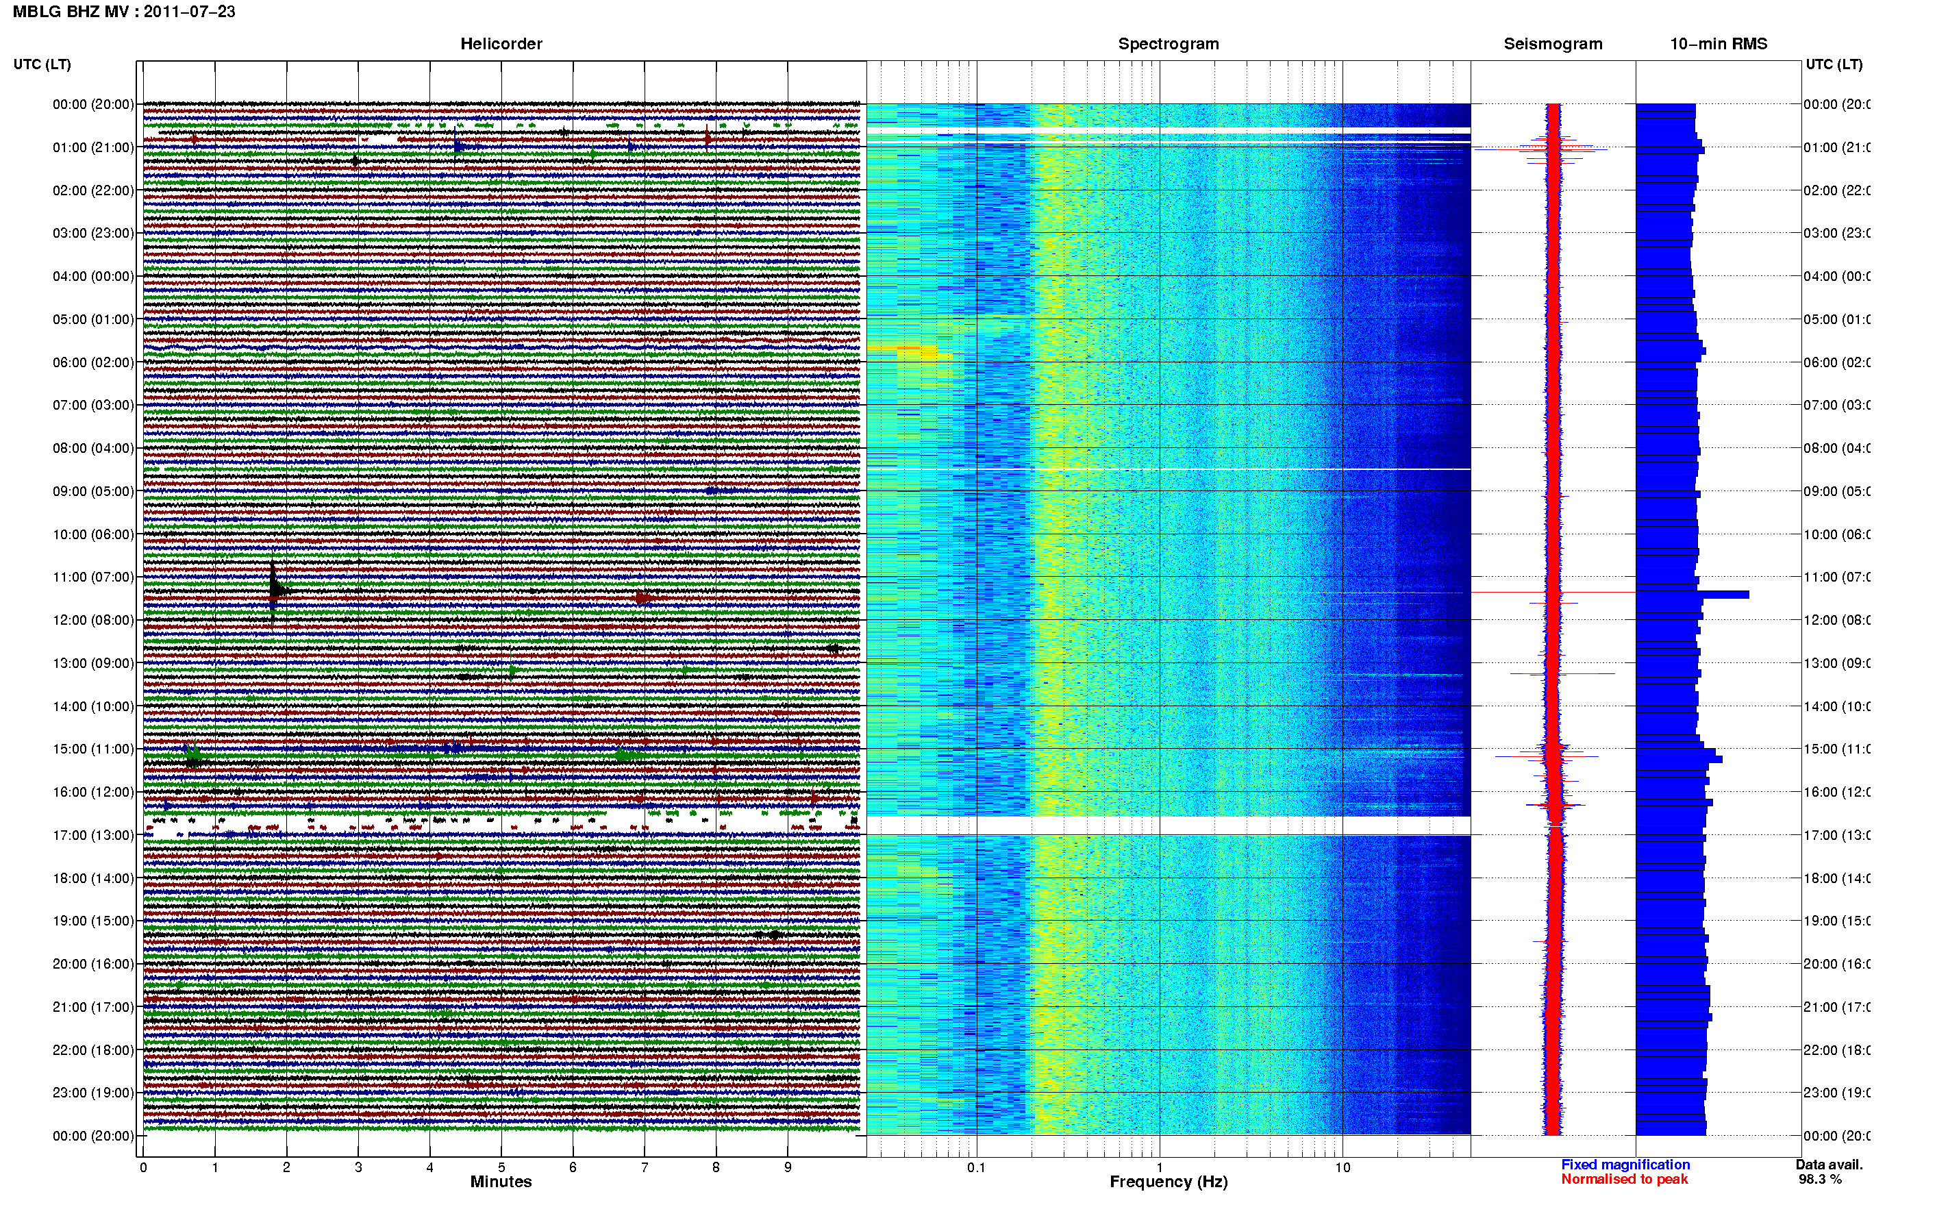The image size is (1948, 1218).
Task: Click the '01:00 (21:00)' left time label
Action: [93, 147]
